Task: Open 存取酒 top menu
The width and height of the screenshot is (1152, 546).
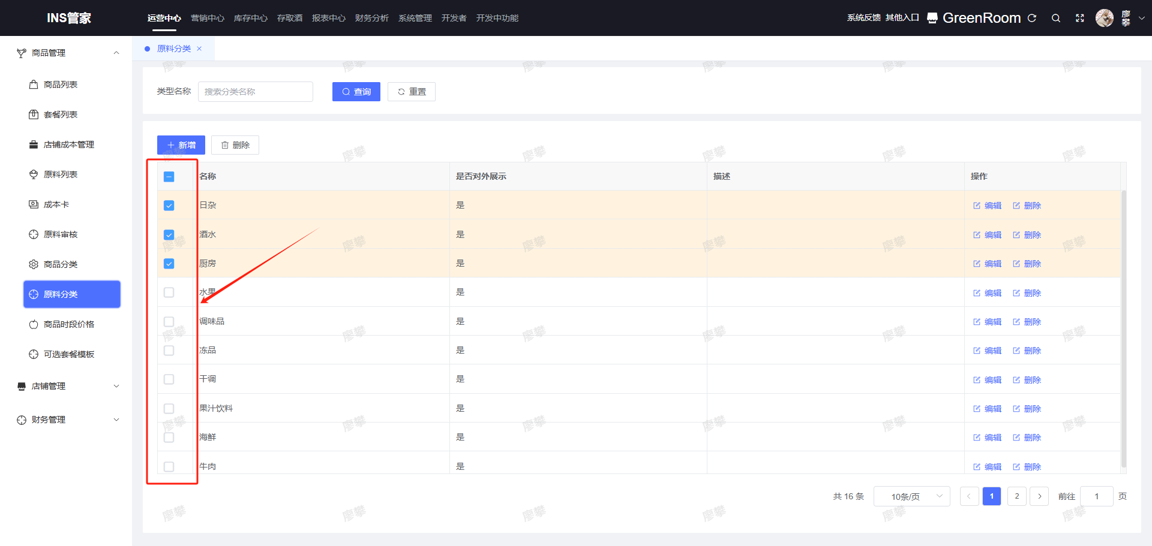Action: [290, 18]
